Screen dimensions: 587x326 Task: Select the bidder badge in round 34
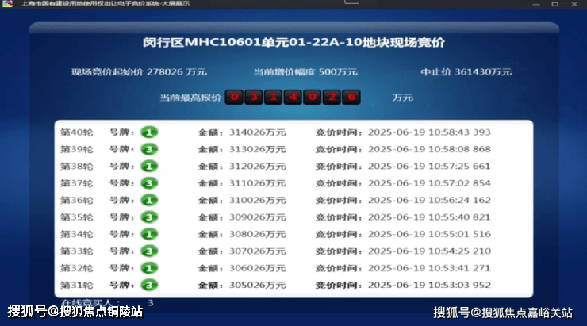click(x=149, y=234)
